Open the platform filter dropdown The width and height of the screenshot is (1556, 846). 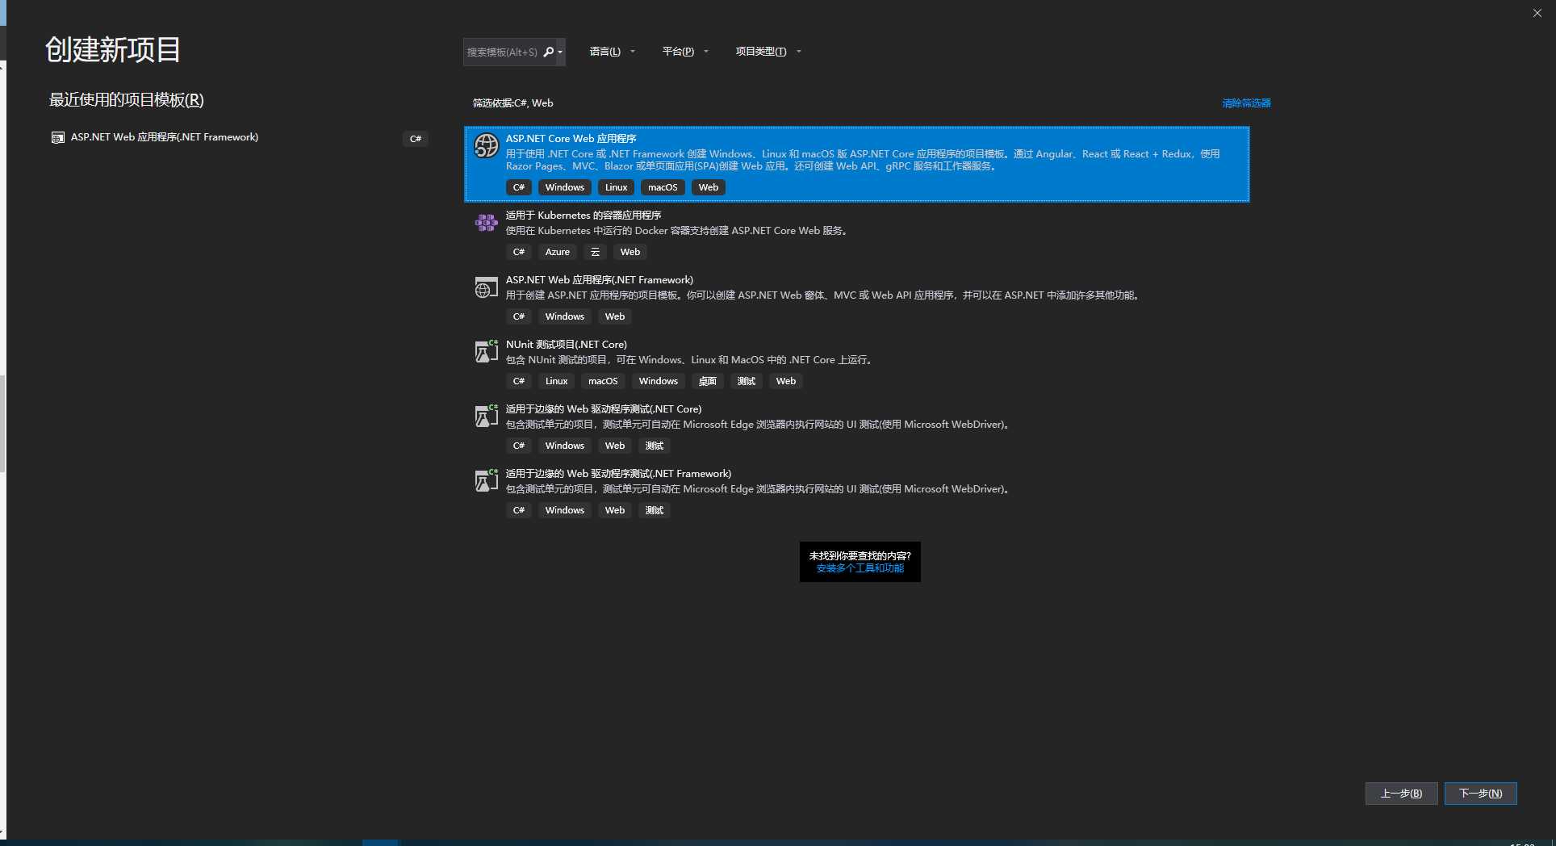click(684, 52)
